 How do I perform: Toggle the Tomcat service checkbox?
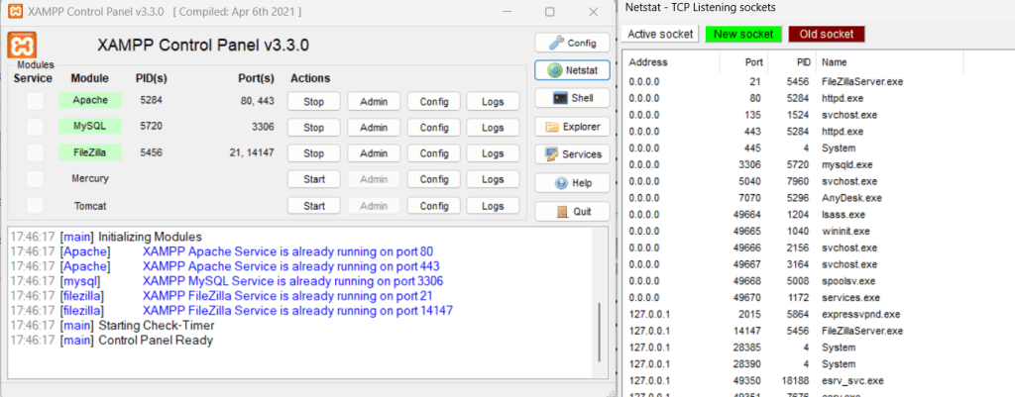[35, 206]
